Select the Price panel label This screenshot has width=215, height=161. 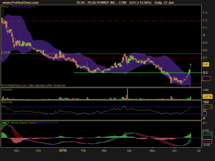coord(5,6)
